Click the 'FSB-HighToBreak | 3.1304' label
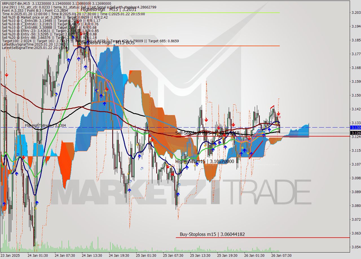The height and width of the screenshot is (259, 361). [x=45, y=126]
